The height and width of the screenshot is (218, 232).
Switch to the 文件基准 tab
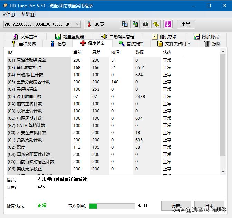pyautogui.click(x=25, y=37)
